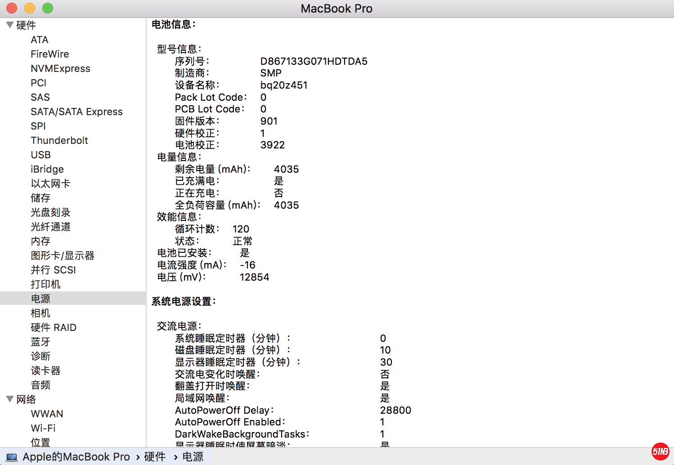Screen dimensions: 674x465
Task: Collapse the 网络 disclosure triangle
Action: 9,399
